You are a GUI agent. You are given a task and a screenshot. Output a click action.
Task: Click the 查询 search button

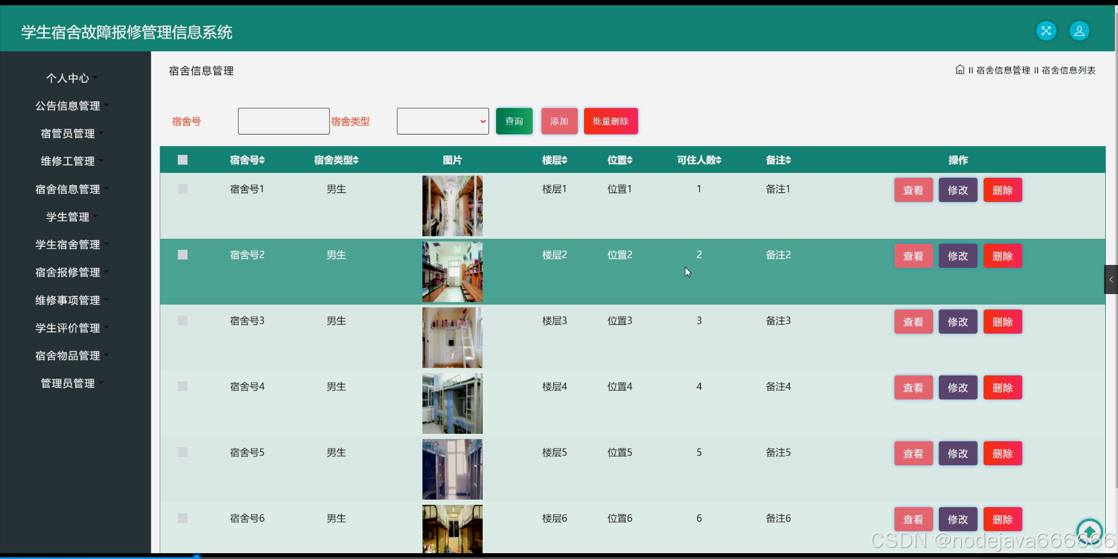click(514, 121)
